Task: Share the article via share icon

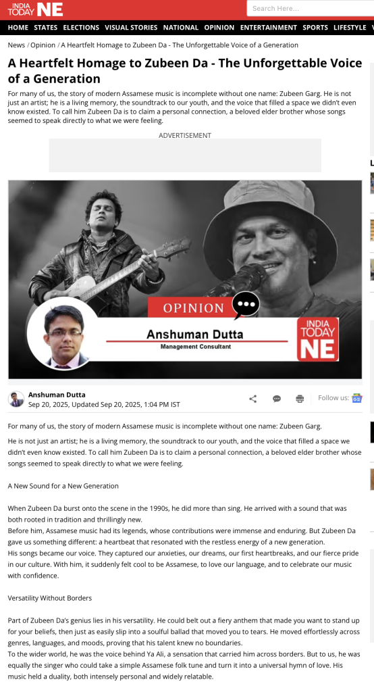Action: coord(252,399)
